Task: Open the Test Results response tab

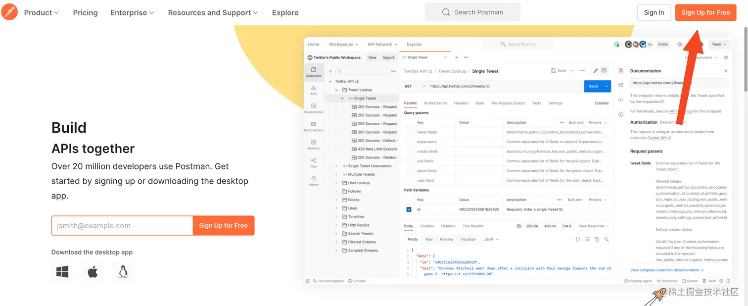Action: point(473,226)
